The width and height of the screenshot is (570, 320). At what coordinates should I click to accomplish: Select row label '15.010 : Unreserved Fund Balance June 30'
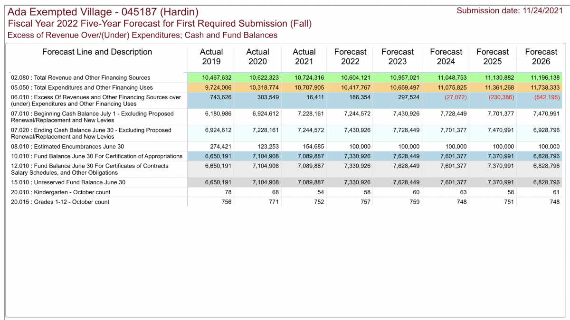[68, 182]
